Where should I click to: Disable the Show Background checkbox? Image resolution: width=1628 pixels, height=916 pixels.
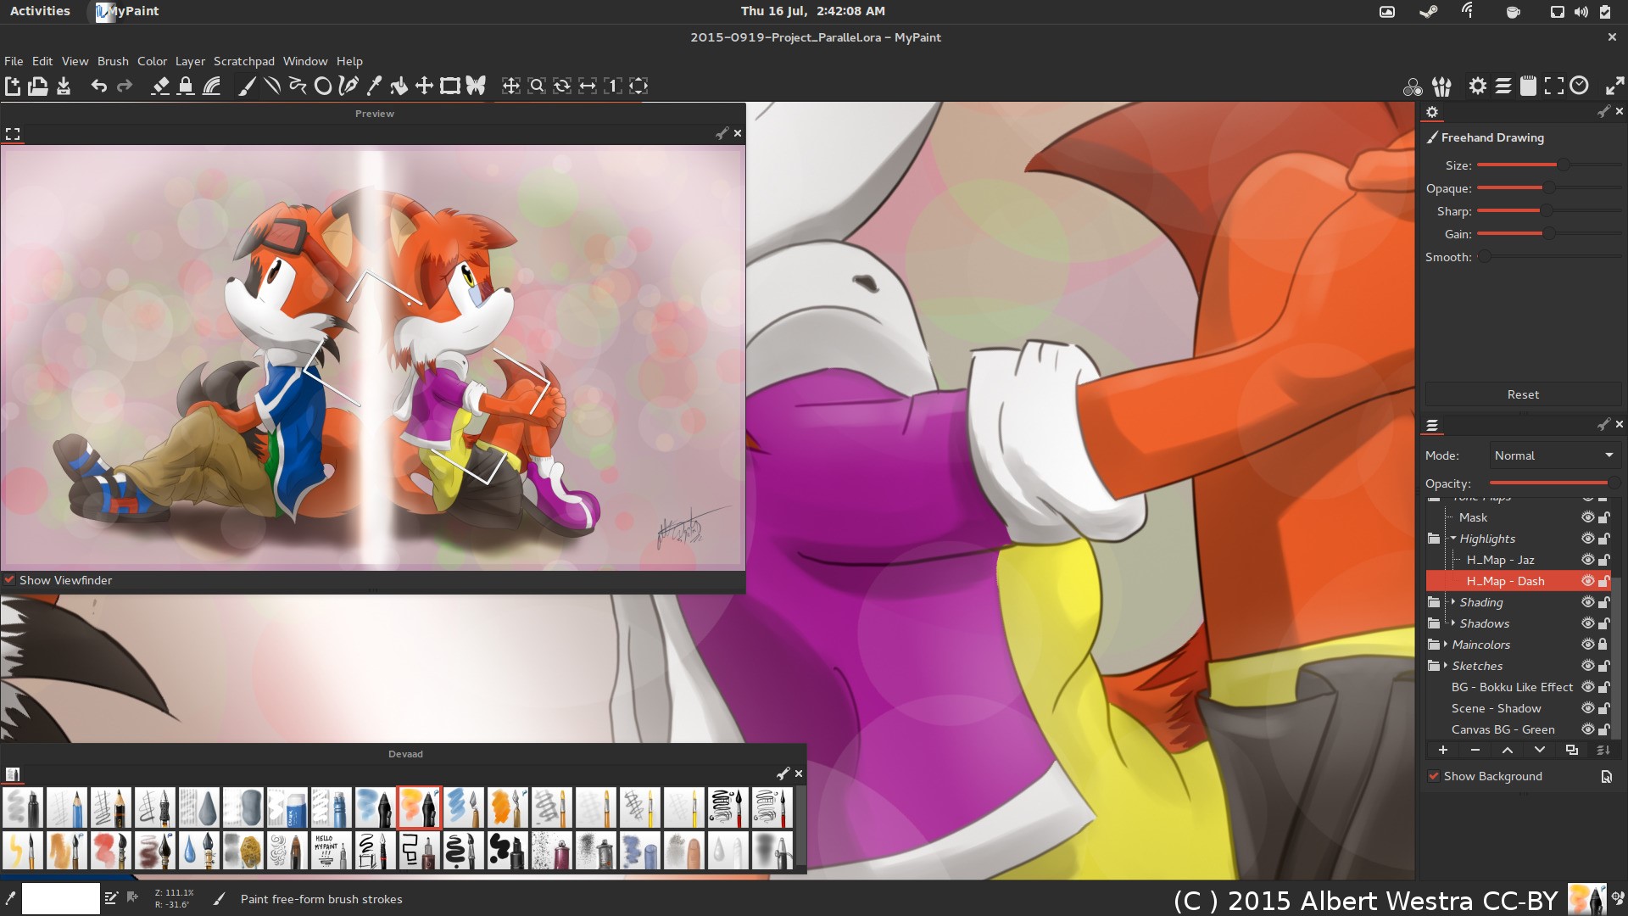pos(1434,776)
